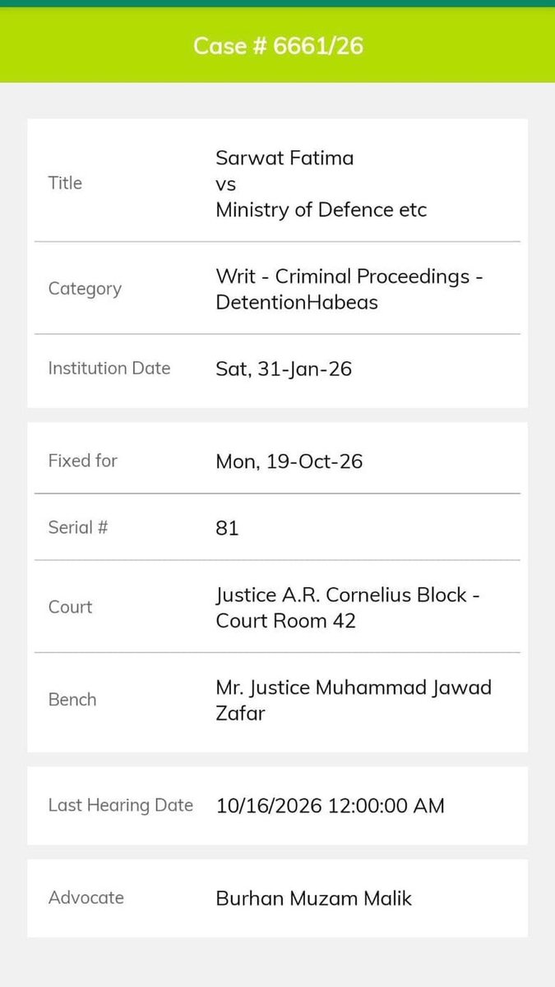
Task: Tap Mr. Justice Muhammad Jawad Zafar
Action: tap(354, 700)
